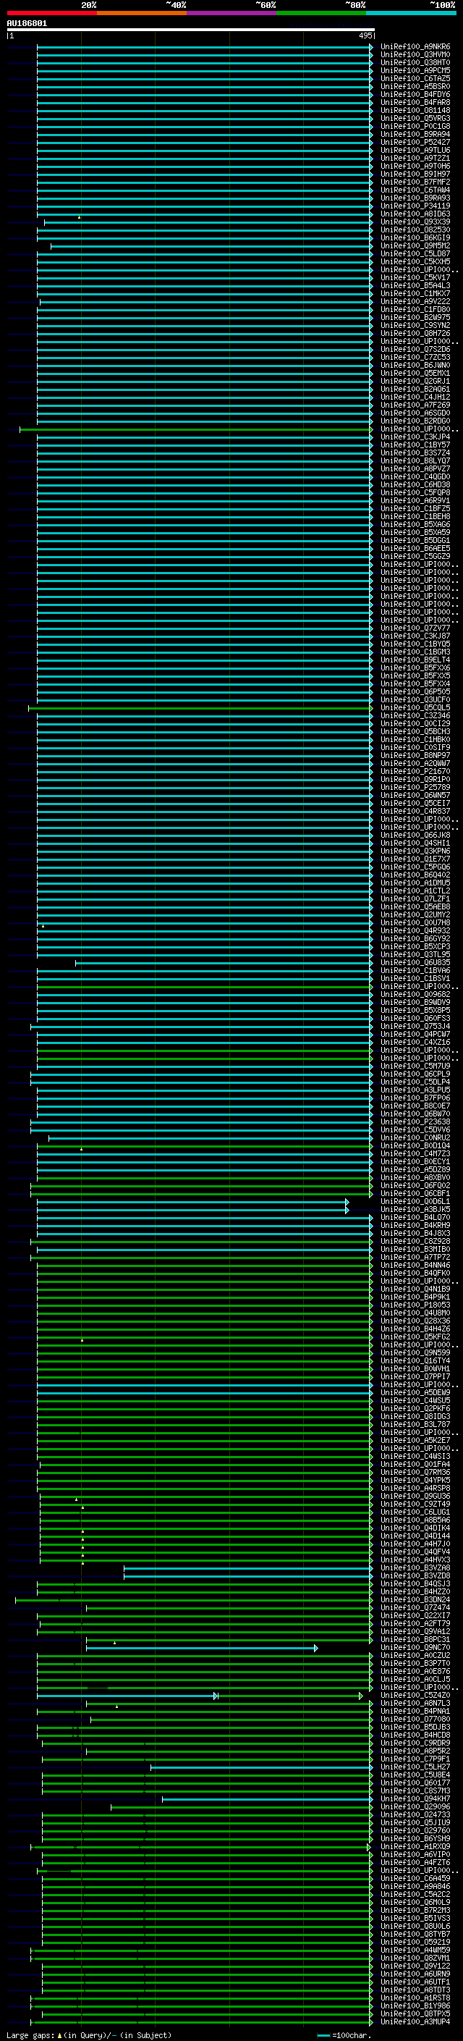Select hit label UniRef100_Q4R932

pos(415,930)
